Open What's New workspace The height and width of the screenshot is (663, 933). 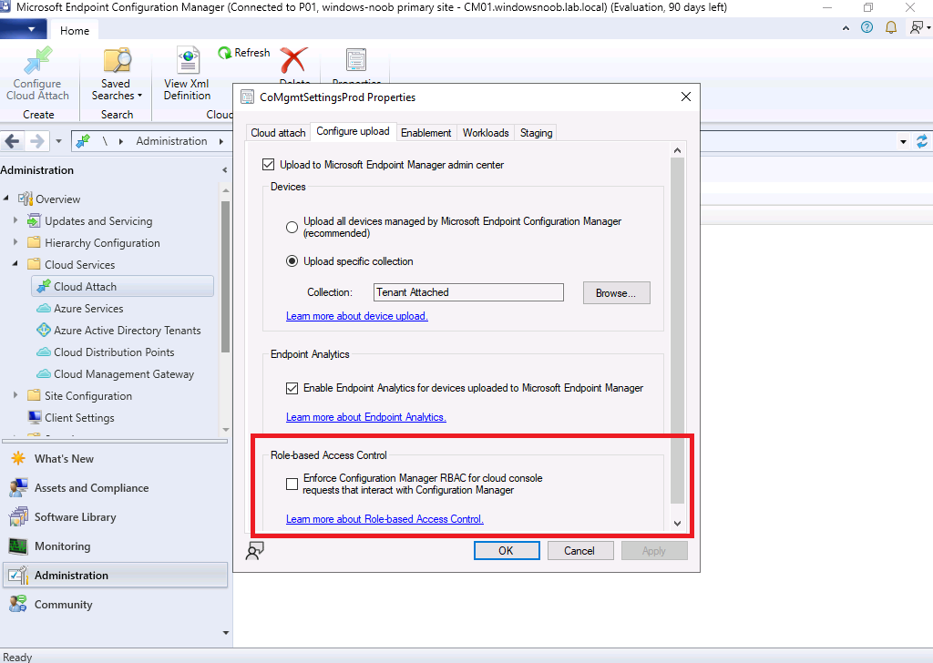[x=64, y=459]
